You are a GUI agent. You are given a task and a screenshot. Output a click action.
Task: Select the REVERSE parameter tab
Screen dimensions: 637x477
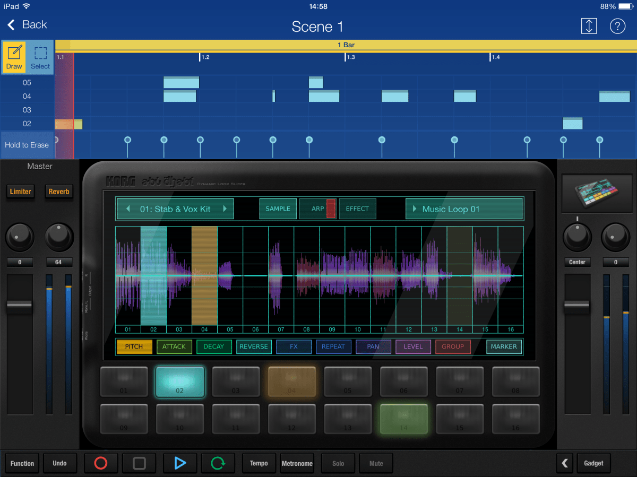254,346
